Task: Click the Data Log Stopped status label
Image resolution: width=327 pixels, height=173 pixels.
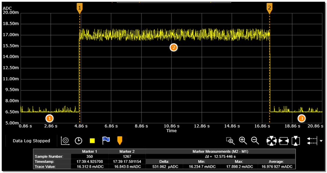Action: pyautogui.click(x=31, y=141)
